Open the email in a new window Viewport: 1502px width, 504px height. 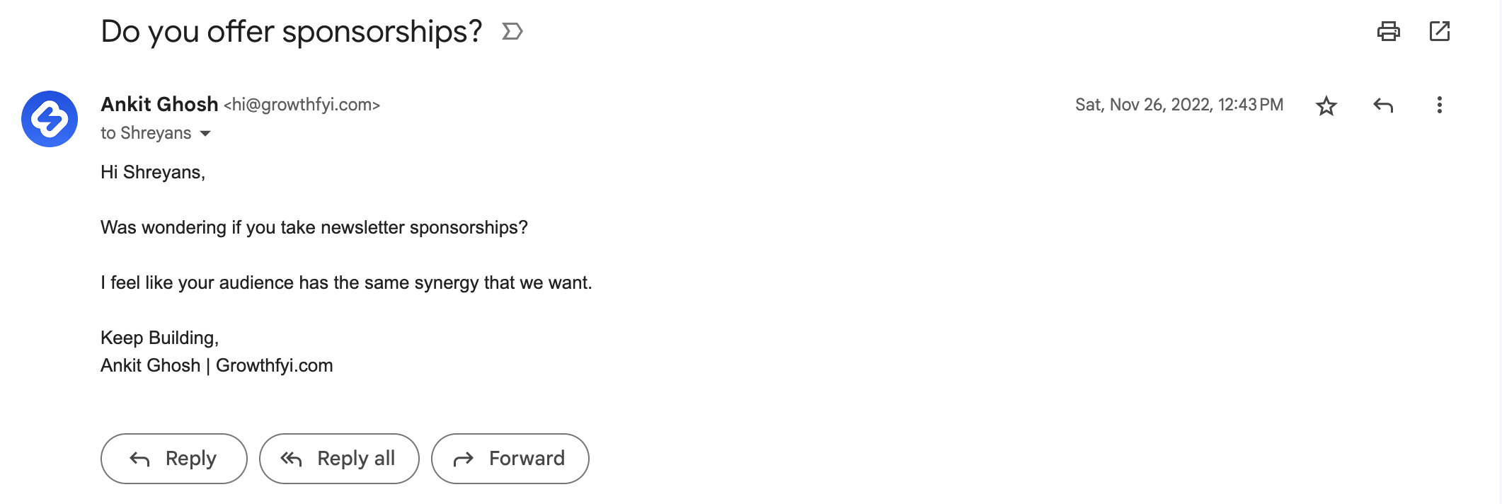pyautogui.click(x=1439, y=31)
